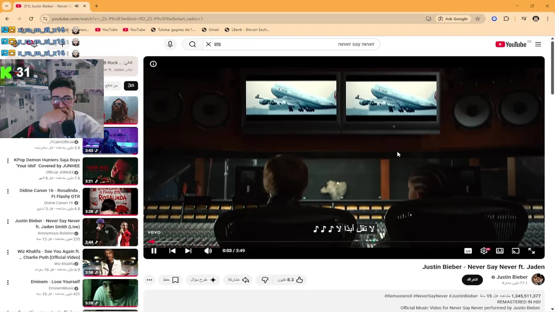Toggle subtitles on the video
The height and width of the screenshot is (312, 555).
[468, 250]
